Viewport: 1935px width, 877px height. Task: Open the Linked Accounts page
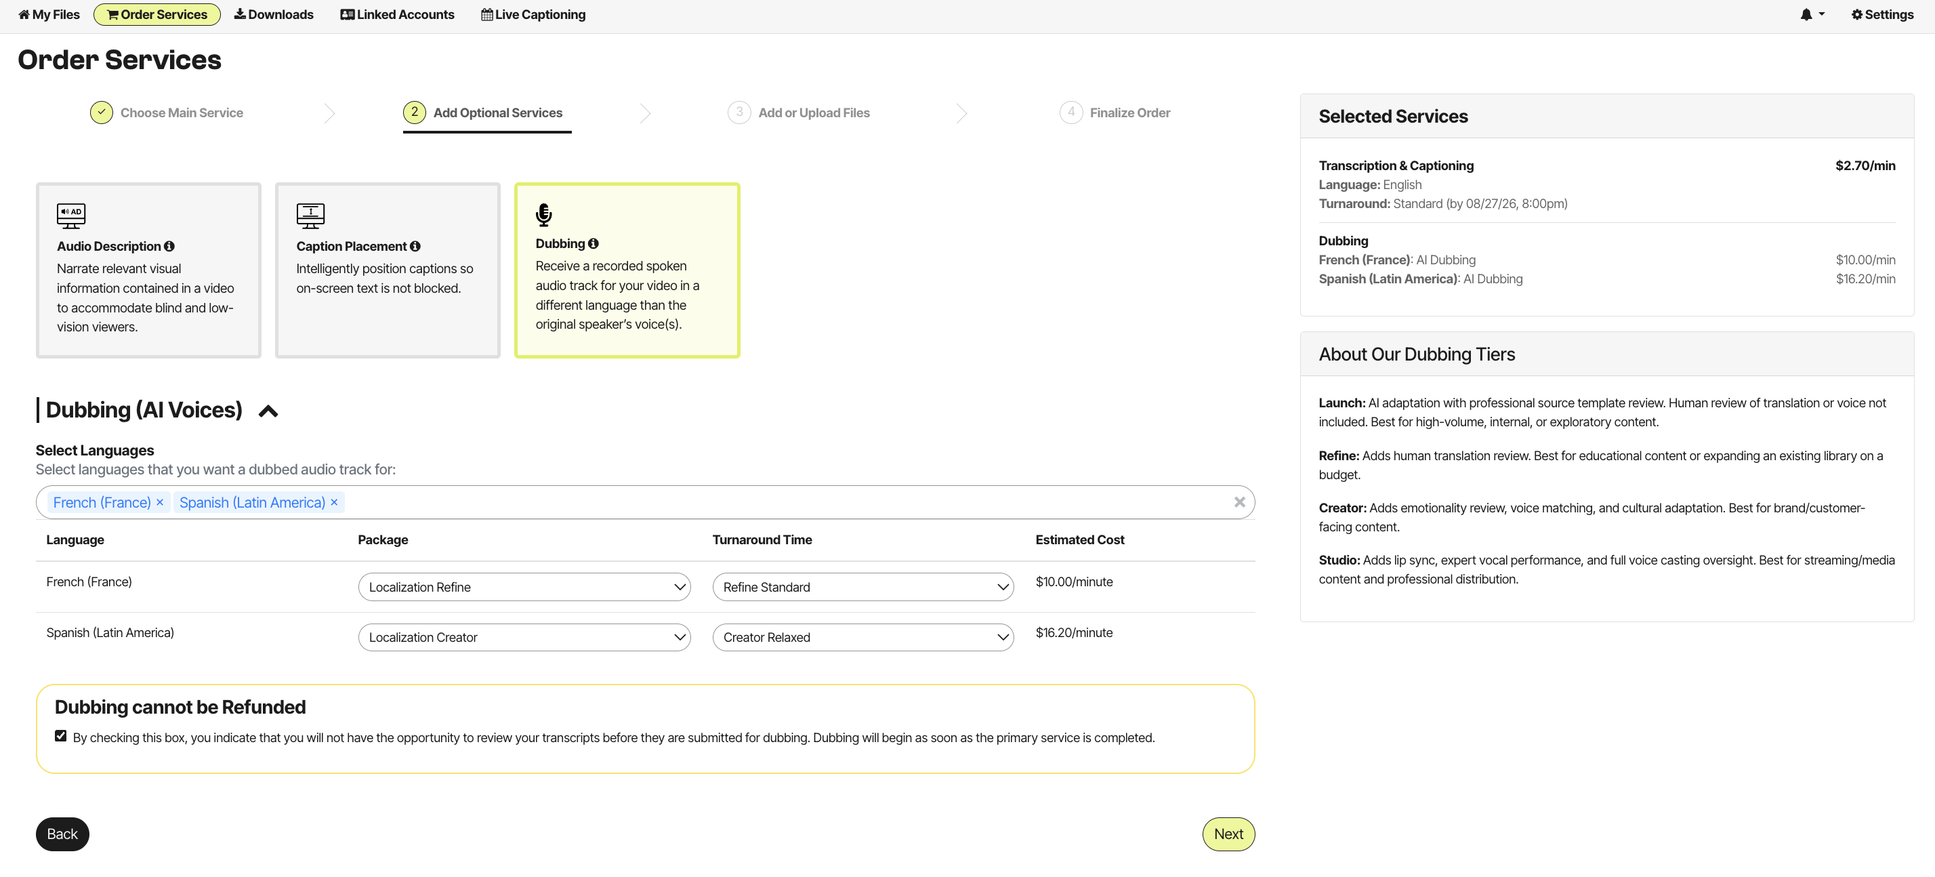397,14
